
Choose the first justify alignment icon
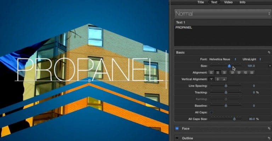tap(232, 72)
